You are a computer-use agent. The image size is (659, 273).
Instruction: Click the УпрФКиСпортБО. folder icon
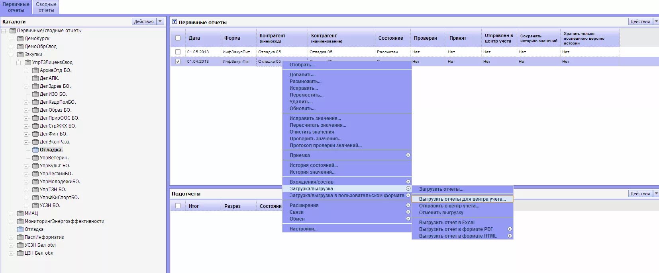pyautogui.click(x=35, y=197)
